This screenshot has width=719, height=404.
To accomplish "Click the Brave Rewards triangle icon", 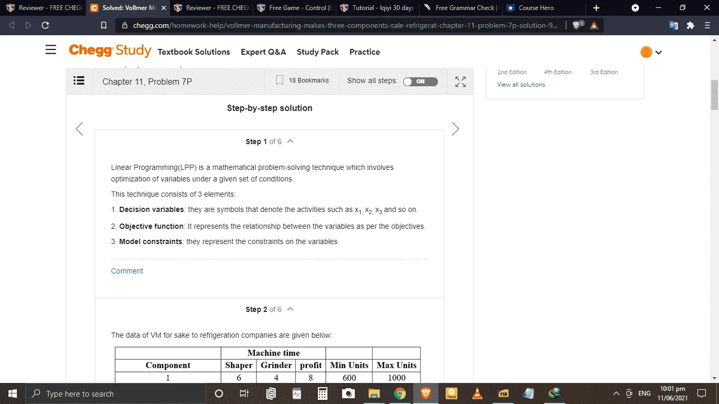I will (x=594, y=25).
